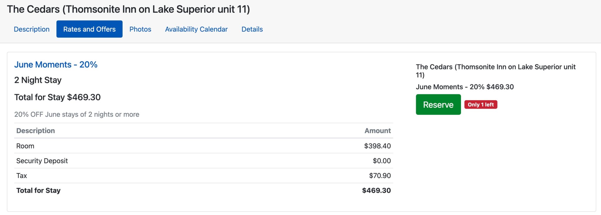Click the Amount column header
This screenshot has width=601, height=215.
tap(377, 131)
